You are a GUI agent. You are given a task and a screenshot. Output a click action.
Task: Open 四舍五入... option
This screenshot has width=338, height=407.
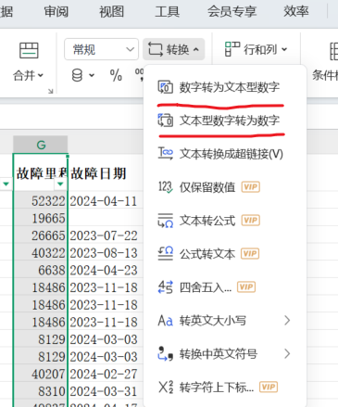pyautogui.click(x=225, y=287)
